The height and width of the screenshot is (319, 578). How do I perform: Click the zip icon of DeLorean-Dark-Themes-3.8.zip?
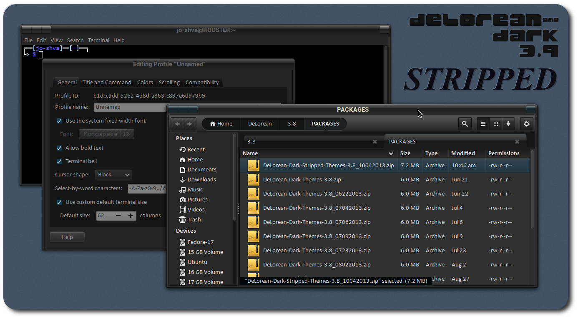point(254,180)
